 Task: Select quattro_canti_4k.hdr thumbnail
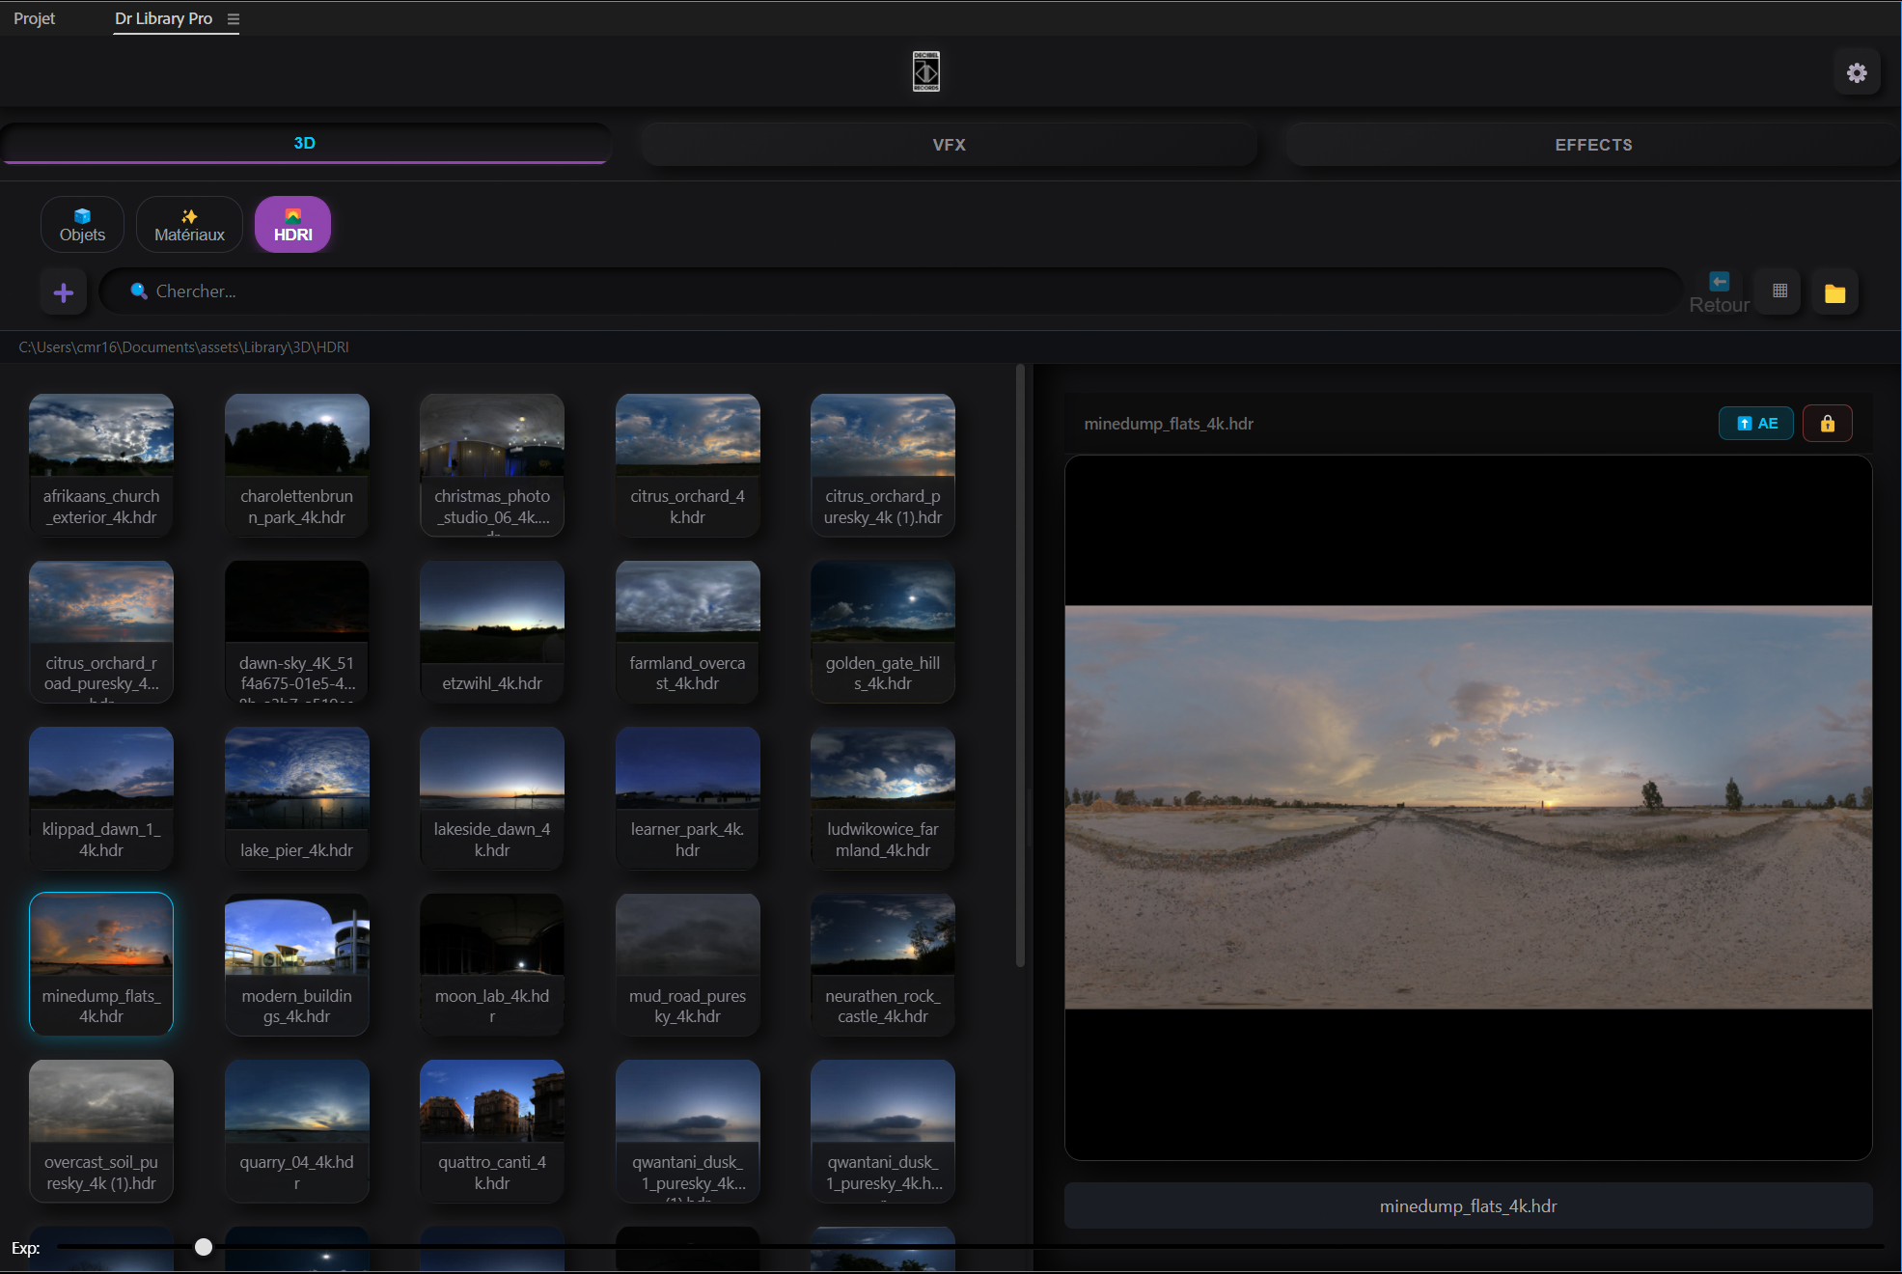point(492,1131)
